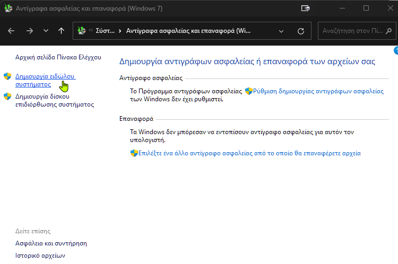This screenshot has width=398, height=264.
Task: Open Αρχική σελίδα Πίνακα Ελέγχου link
Action: (58, 57)
